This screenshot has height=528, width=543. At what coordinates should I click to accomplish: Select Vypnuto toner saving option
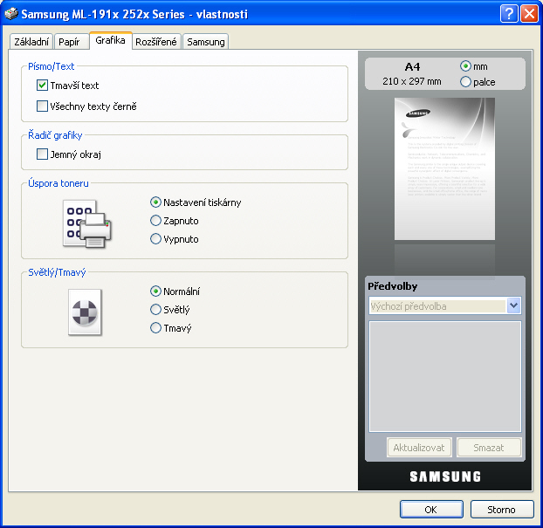click(156, 238)
